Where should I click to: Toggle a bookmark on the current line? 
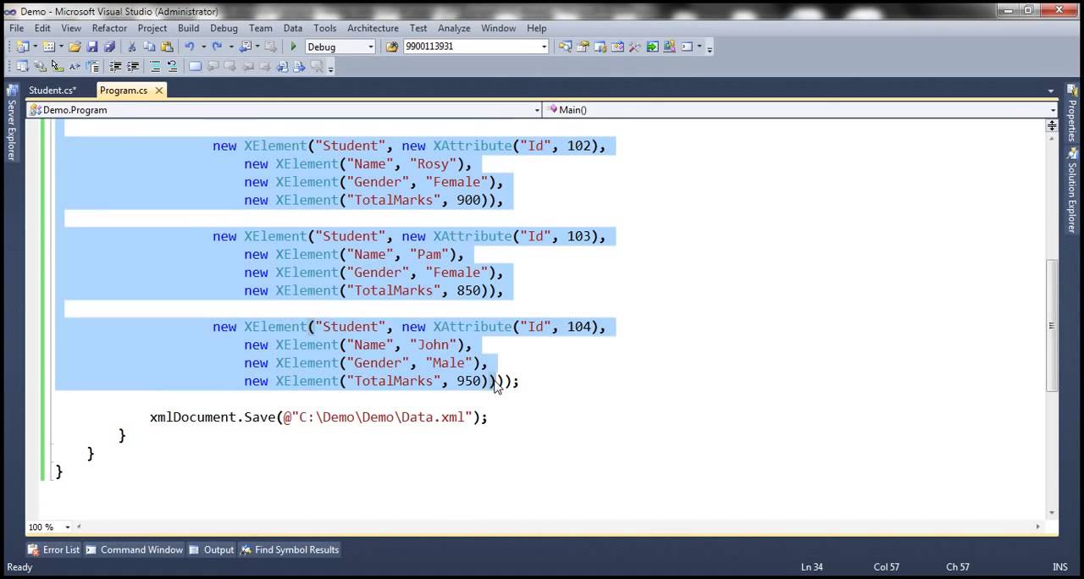(x=195, y=66)
